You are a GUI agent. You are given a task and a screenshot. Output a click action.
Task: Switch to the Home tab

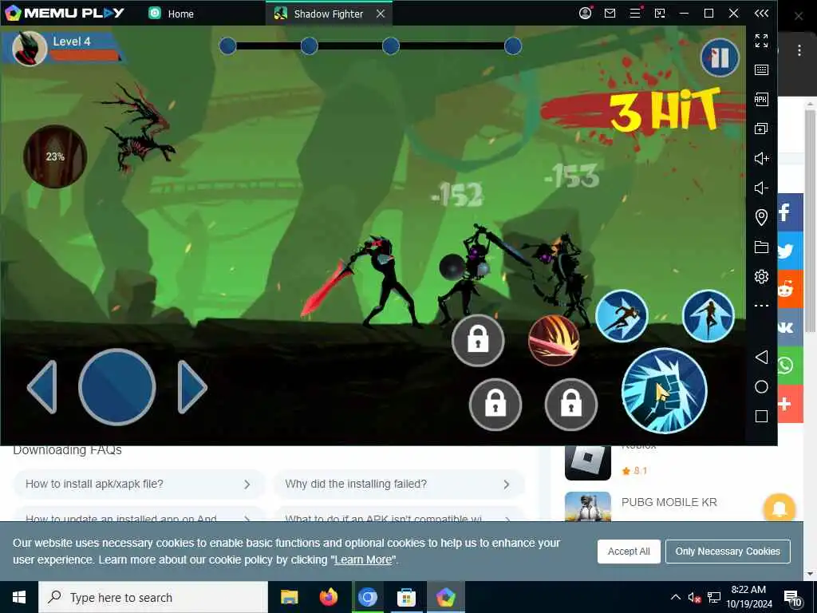pyautogui.click(x=171, y=14)
